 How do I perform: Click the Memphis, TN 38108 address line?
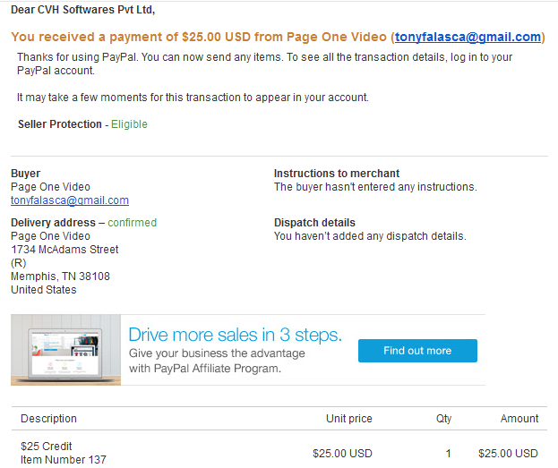point(61,277)
